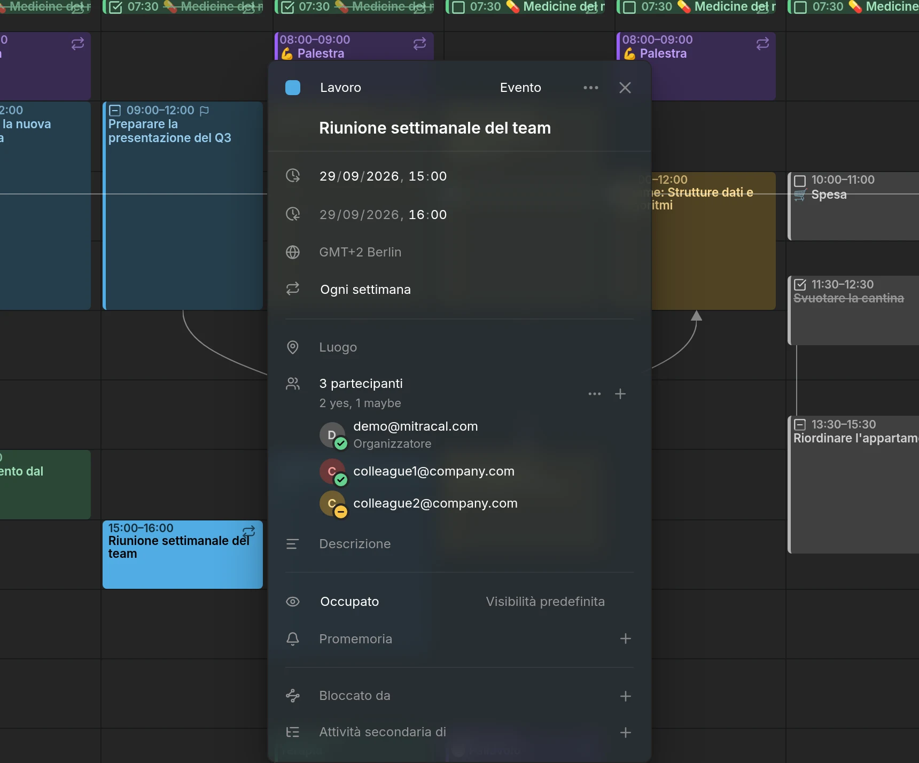This screenshot has width=919, height=763.
Task: Open the 15:00–16:00 Riunione settimanale calendar event
Action: click(183, 555)
